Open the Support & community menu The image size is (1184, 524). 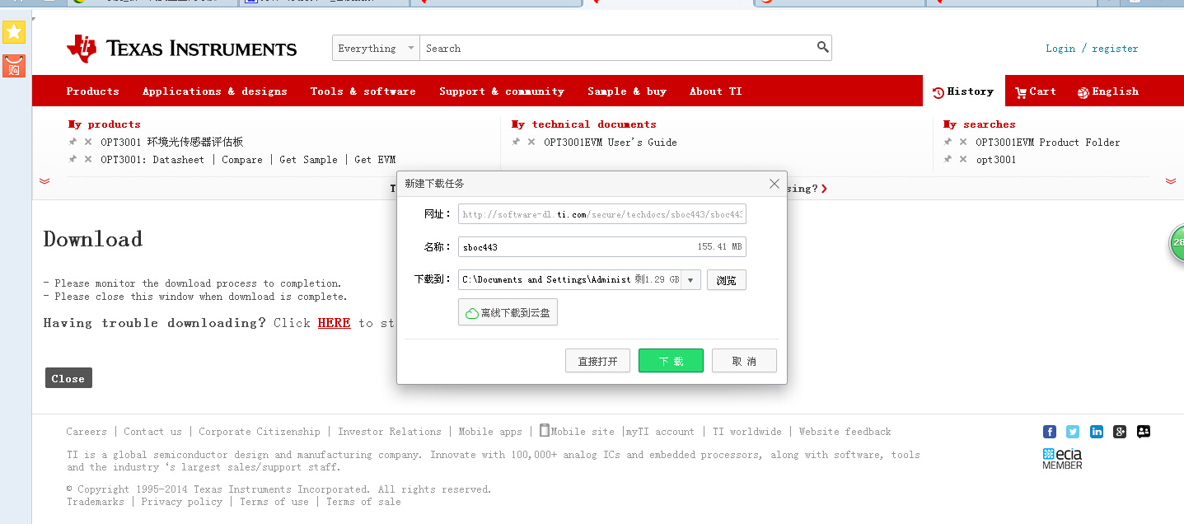pos(502,91)
